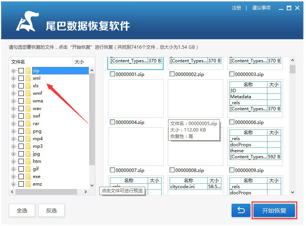Click the window menu dropdown icon in title bar

tap(280, 8)
